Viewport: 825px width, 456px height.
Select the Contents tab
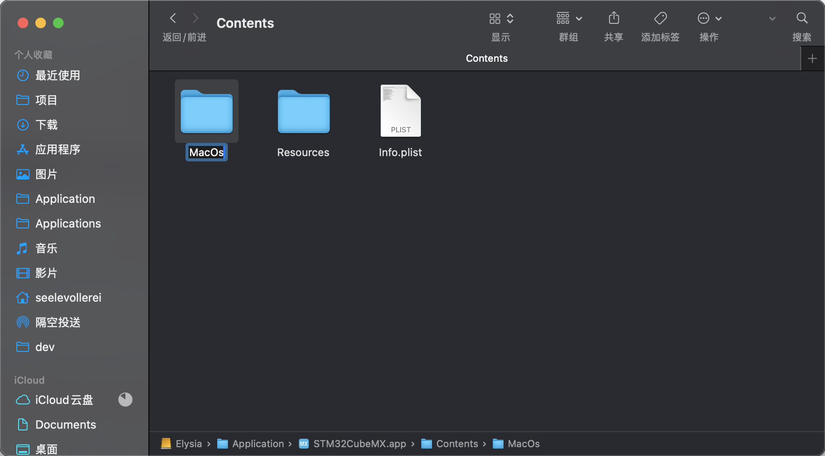click(x=486, y=58)
